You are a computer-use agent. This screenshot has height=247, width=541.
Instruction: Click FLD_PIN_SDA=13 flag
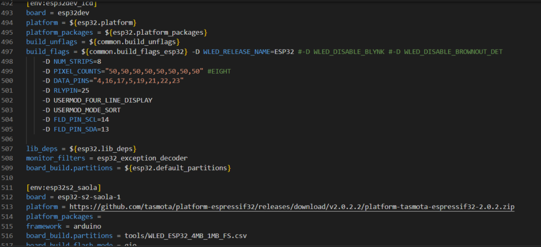(x=81, y=130)
